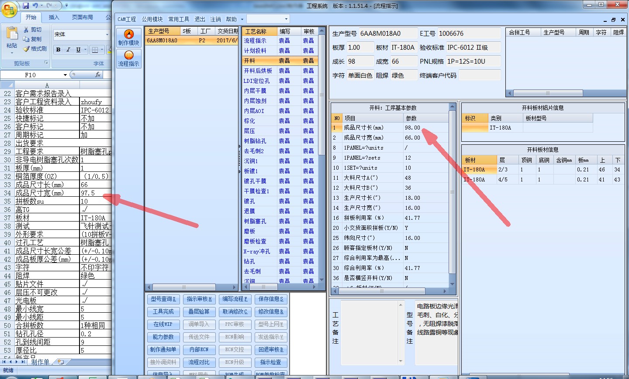Viewport: 629px width, 379px height.
Task: Click the 回退审核B button
Action: [271, 350]
